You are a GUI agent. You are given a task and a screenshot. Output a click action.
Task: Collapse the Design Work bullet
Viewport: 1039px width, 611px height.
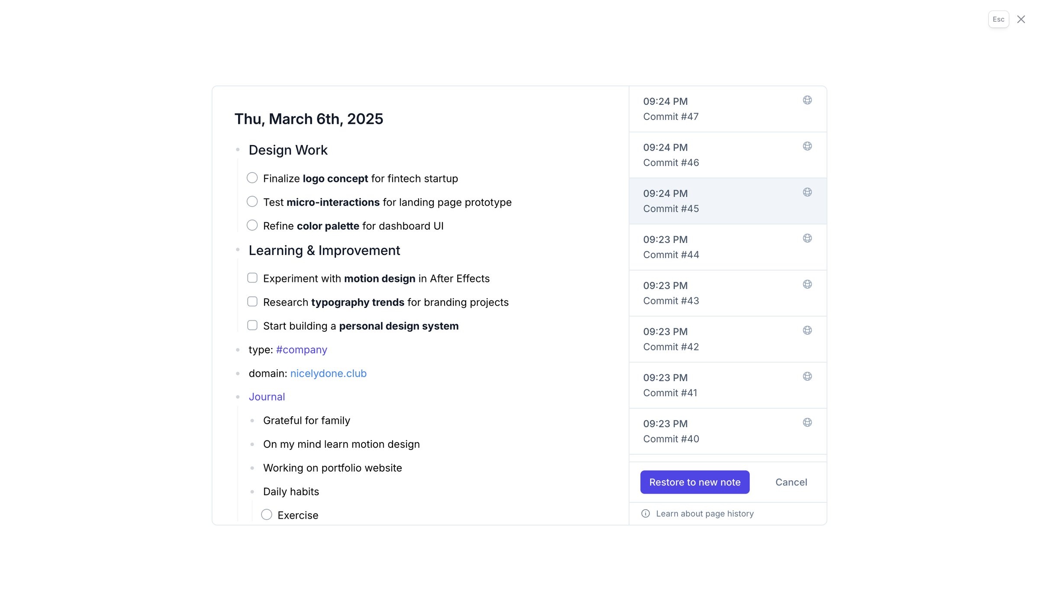coord(238,150)
